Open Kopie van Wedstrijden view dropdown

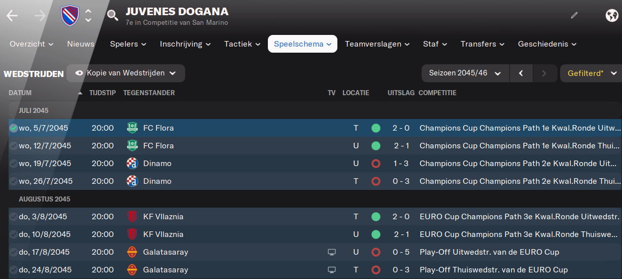coord(125,73)
